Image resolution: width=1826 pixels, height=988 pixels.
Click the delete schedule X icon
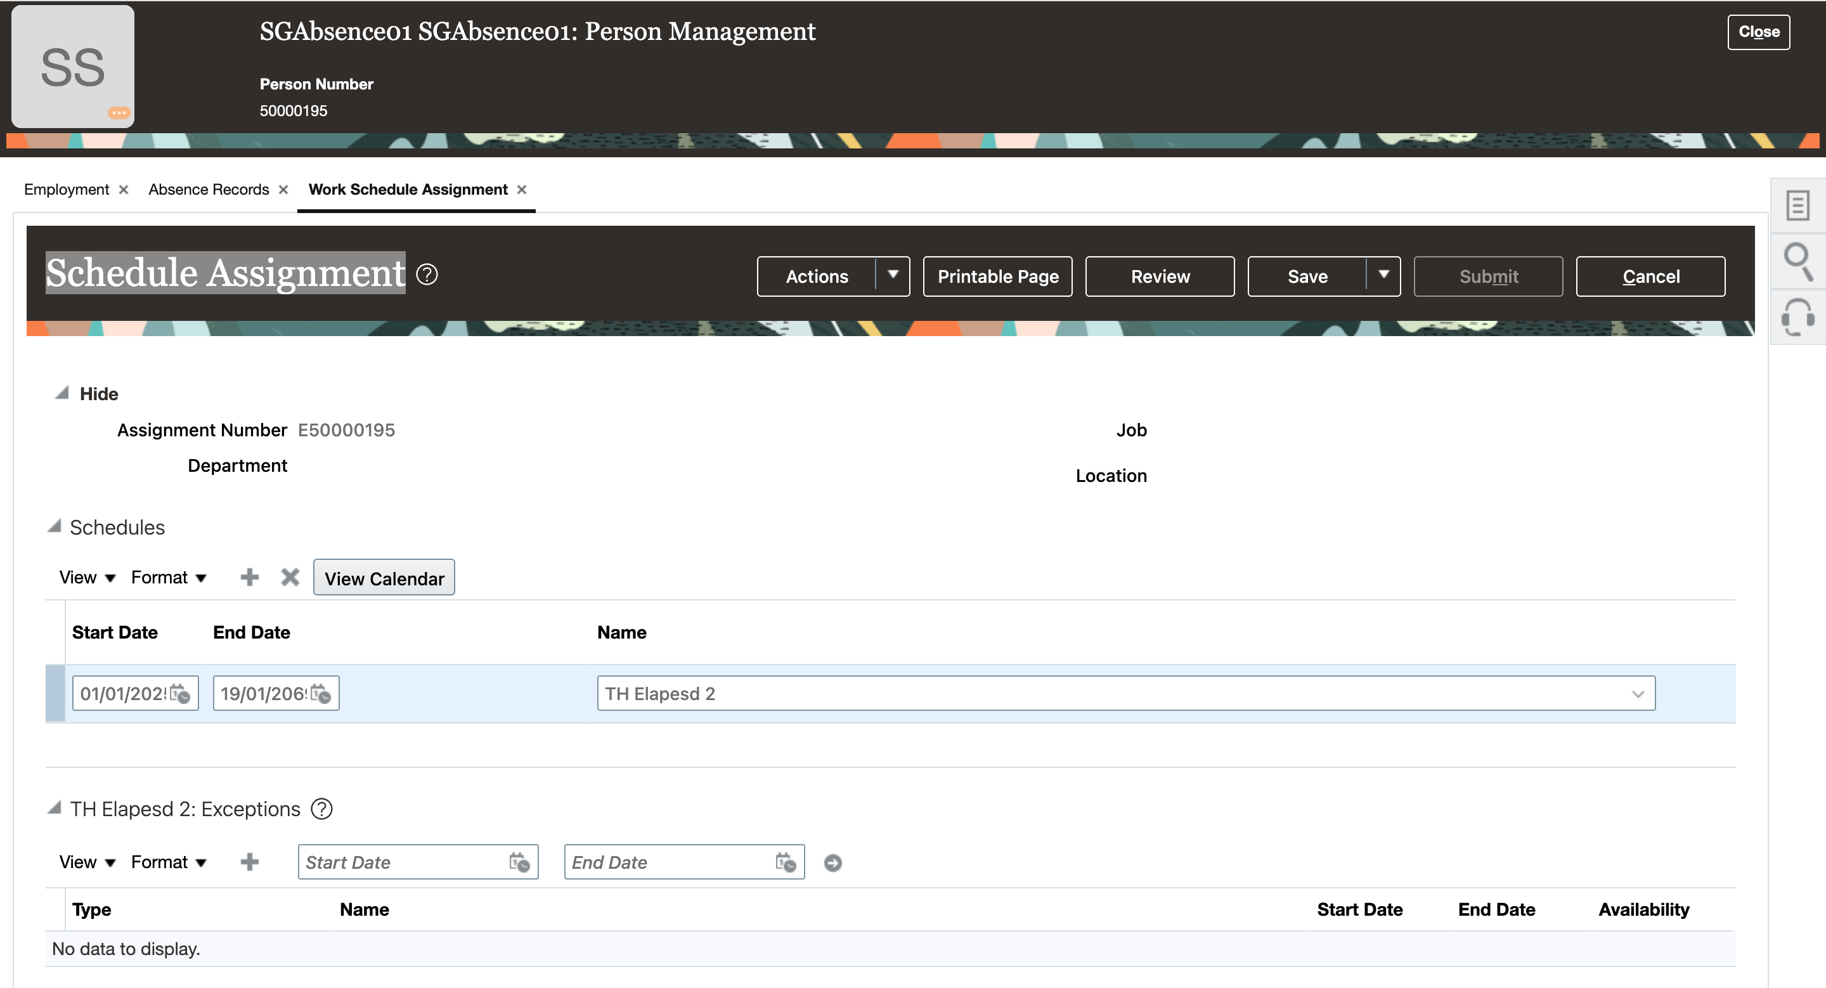(x=290, y=578)
